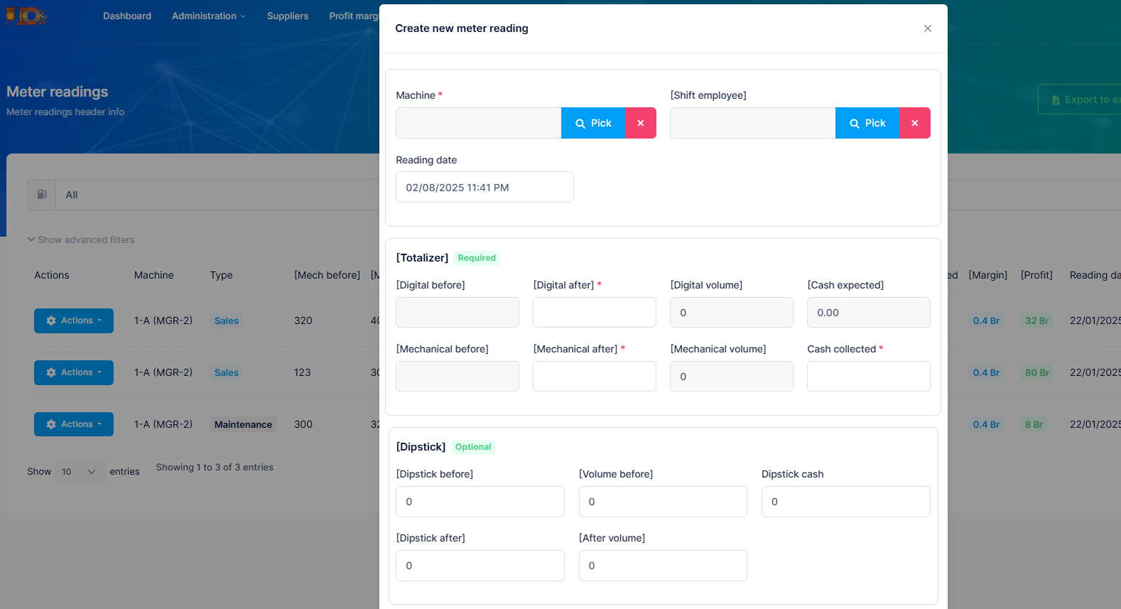Click the Dipstick cash input field
The height and width of the screenshot is (609, 1121).
coord(845,502)
